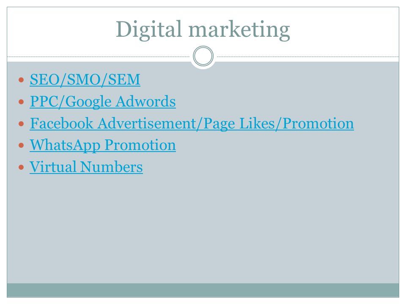Open the Virtual Numbers link

(x=86, y=167)
